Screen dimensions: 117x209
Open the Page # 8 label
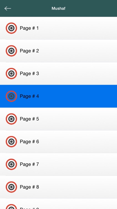29,187
